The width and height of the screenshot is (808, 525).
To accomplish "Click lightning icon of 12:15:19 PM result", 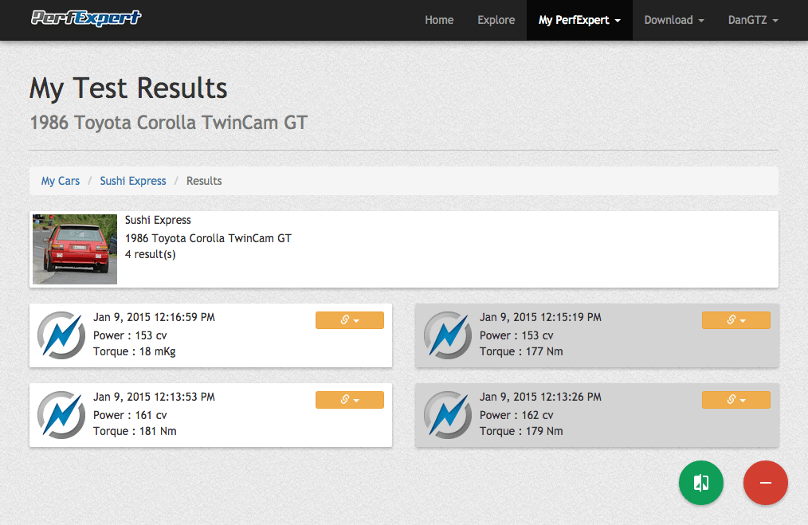I will (448, 335).
